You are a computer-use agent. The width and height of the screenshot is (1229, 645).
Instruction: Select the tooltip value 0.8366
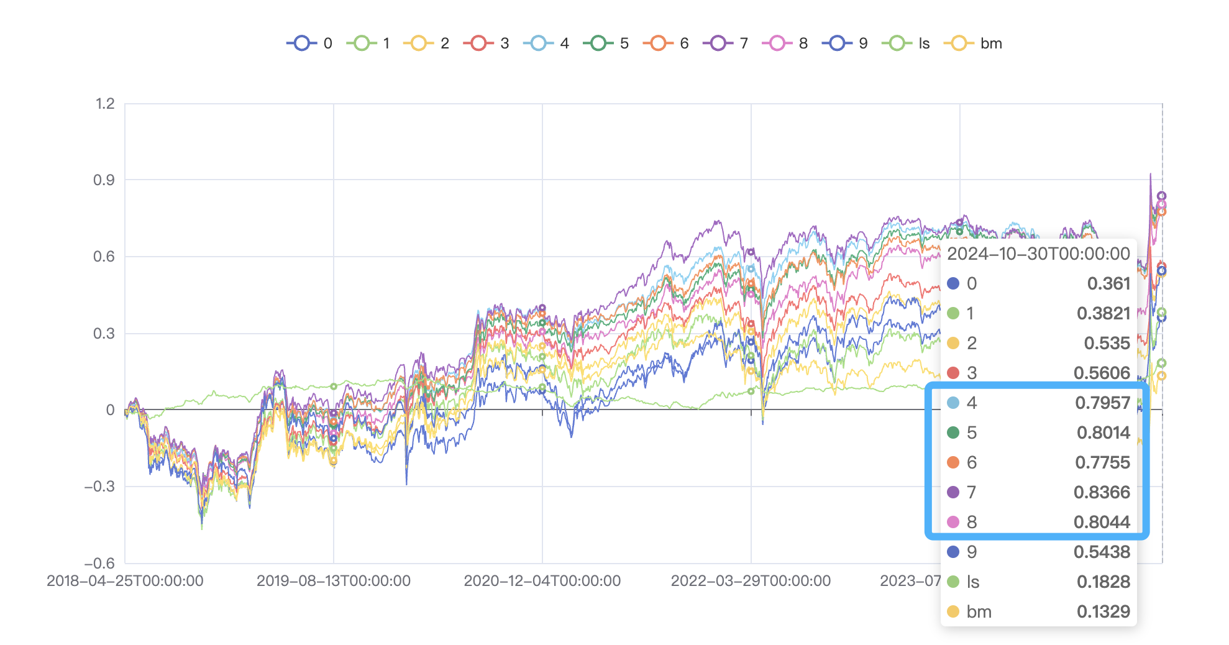[1102, 492]
